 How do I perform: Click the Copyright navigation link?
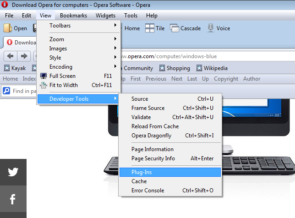click(x=226, y=79)
